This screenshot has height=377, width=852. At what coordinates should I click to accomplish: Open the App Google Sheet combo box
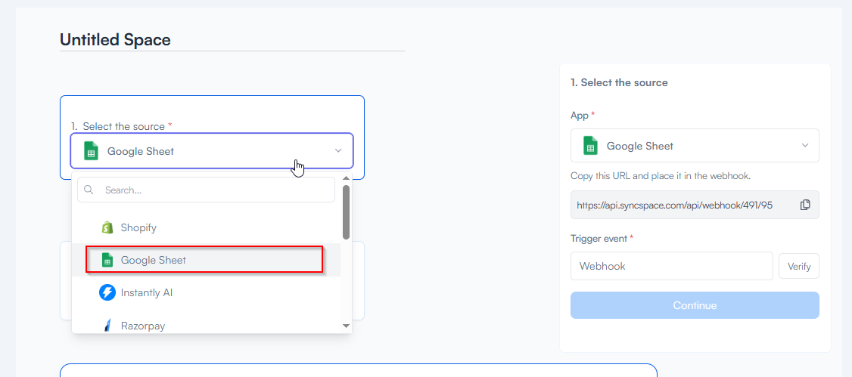click(x=695, y=146)
